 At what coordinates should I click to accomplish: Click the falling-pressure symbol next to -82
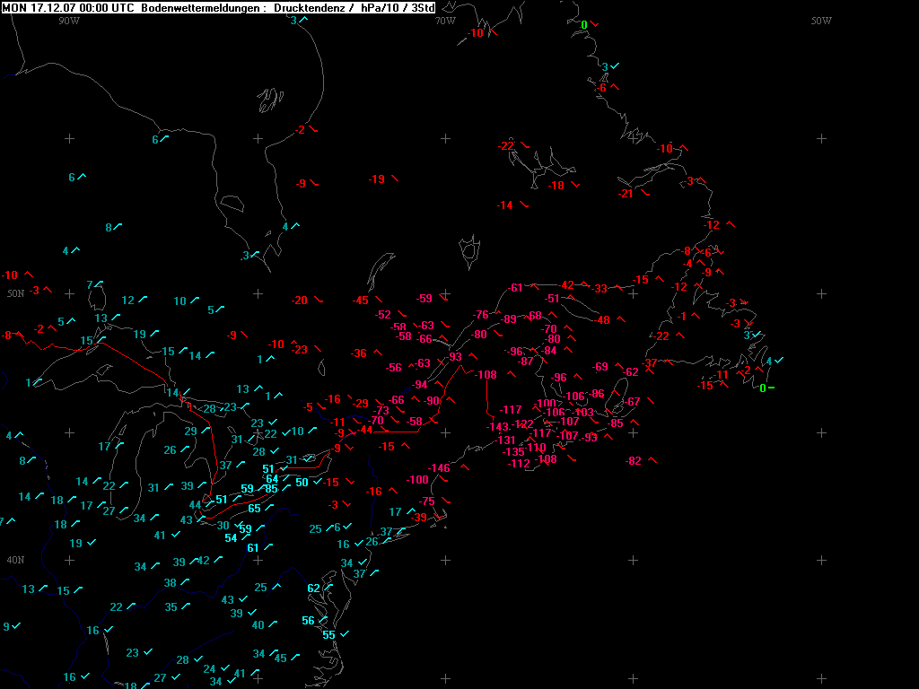[652, 460]
